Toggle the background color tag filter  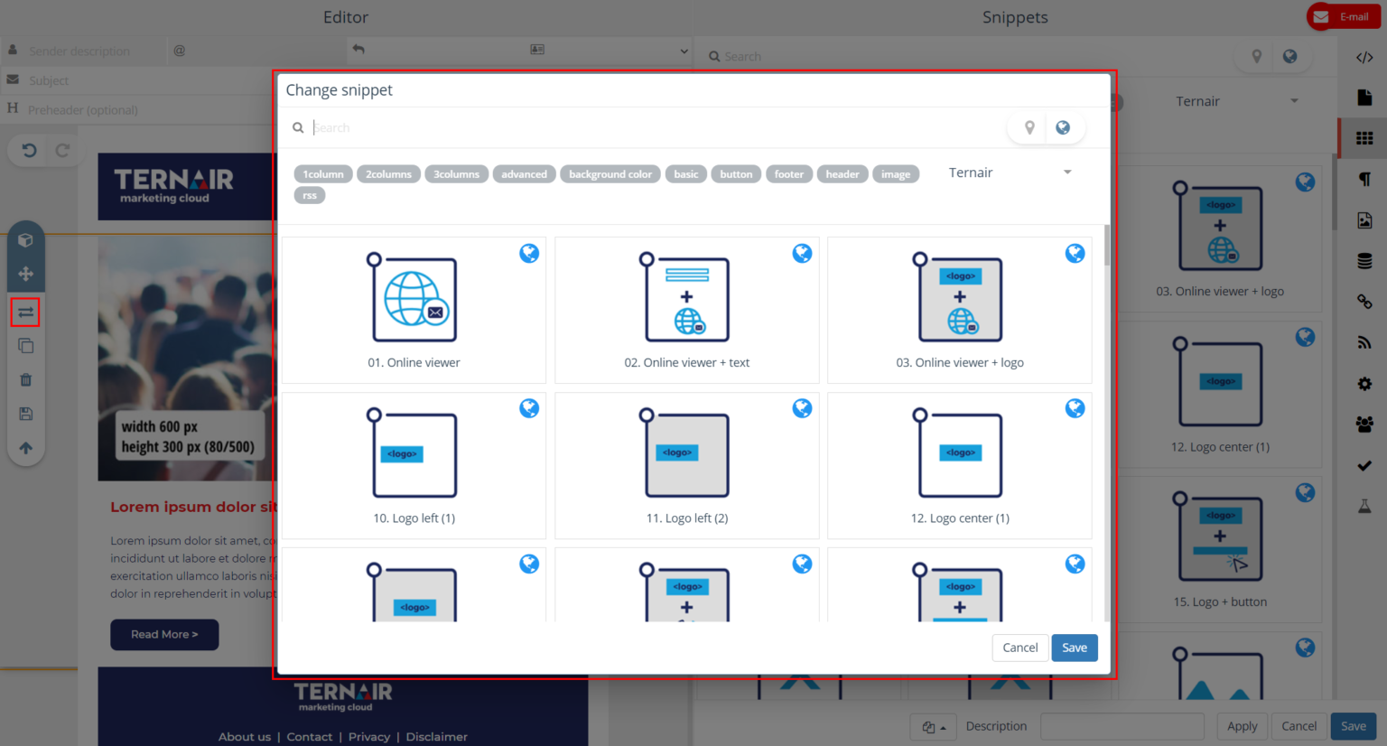click(x=610, y=174)
